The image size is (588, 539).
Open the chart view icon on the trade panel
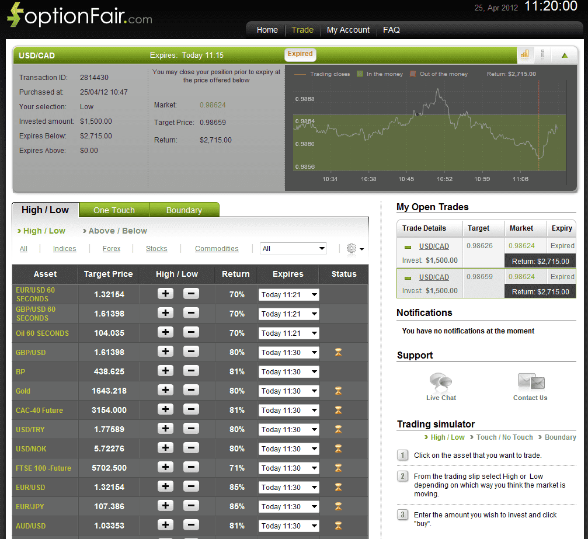[x=524, y=55]
